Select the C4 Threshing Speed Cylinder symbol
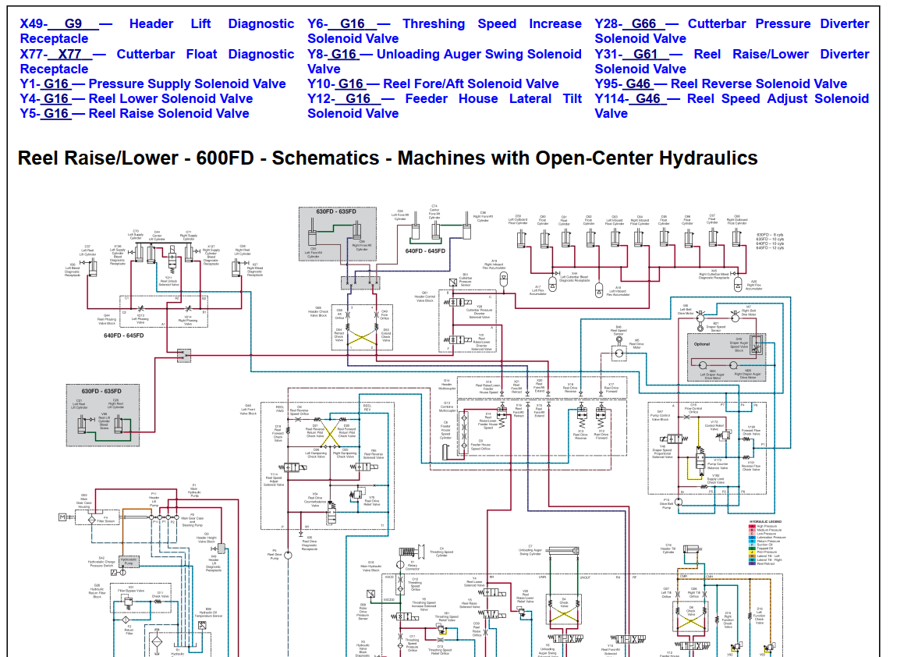Image resolution: width=911 pixels, height=657 pixels. (413, 551)
